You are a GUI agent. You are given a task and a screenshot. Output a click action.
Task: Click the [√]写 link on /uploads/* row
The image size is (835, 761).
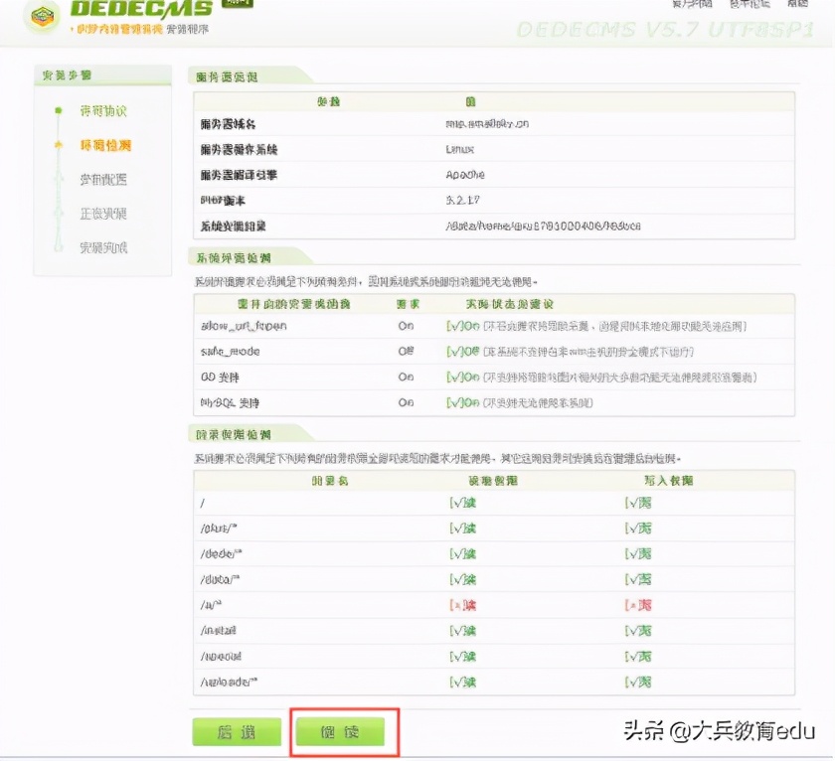[639, 682]
